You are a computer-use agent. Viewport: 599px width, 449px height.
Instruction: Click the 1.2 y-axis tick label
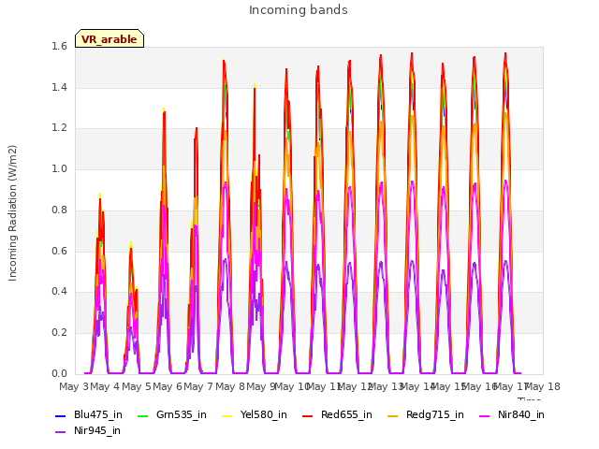(59, 128)
